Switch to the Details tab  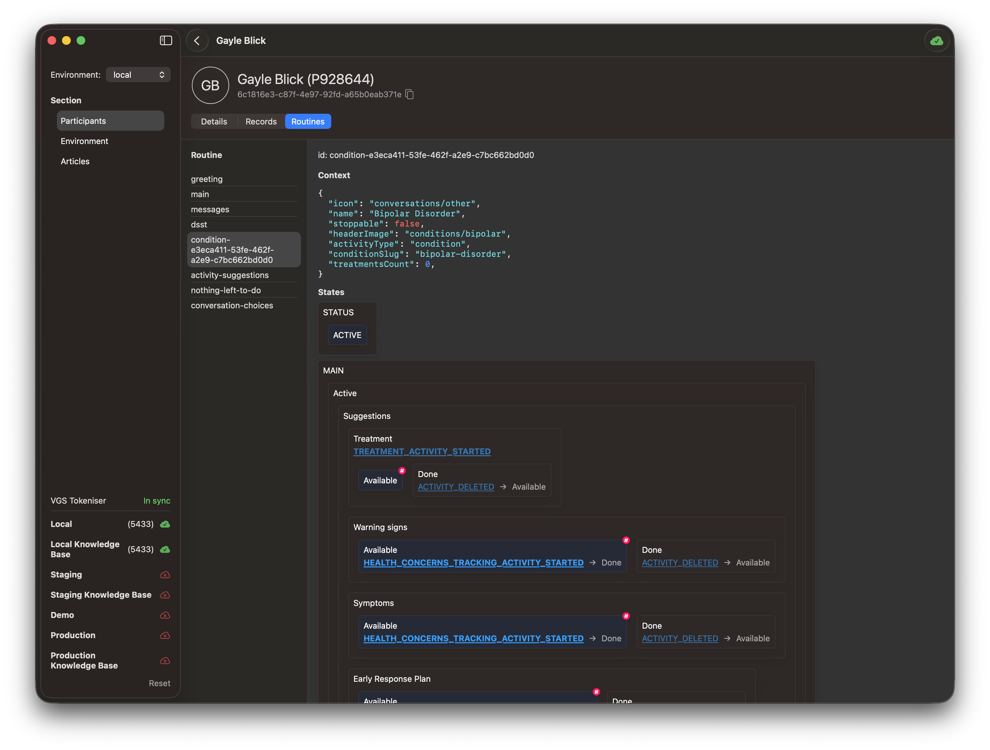[214, 122]
